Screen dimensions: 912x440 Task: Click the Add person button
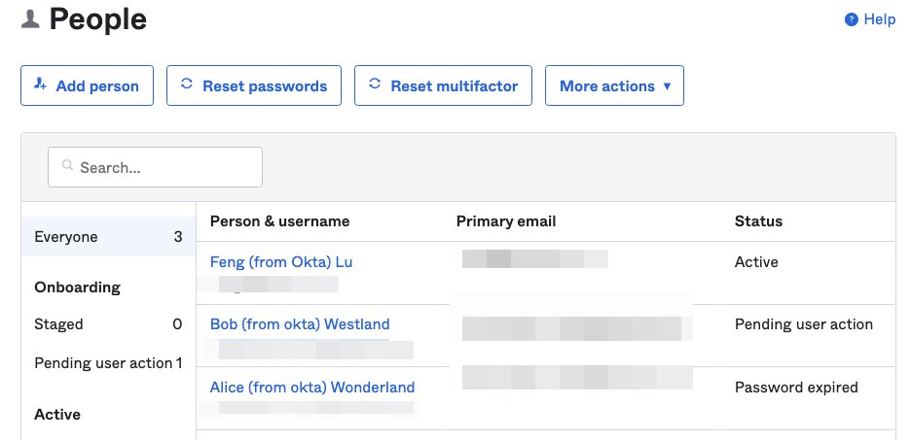pos(88,85)
